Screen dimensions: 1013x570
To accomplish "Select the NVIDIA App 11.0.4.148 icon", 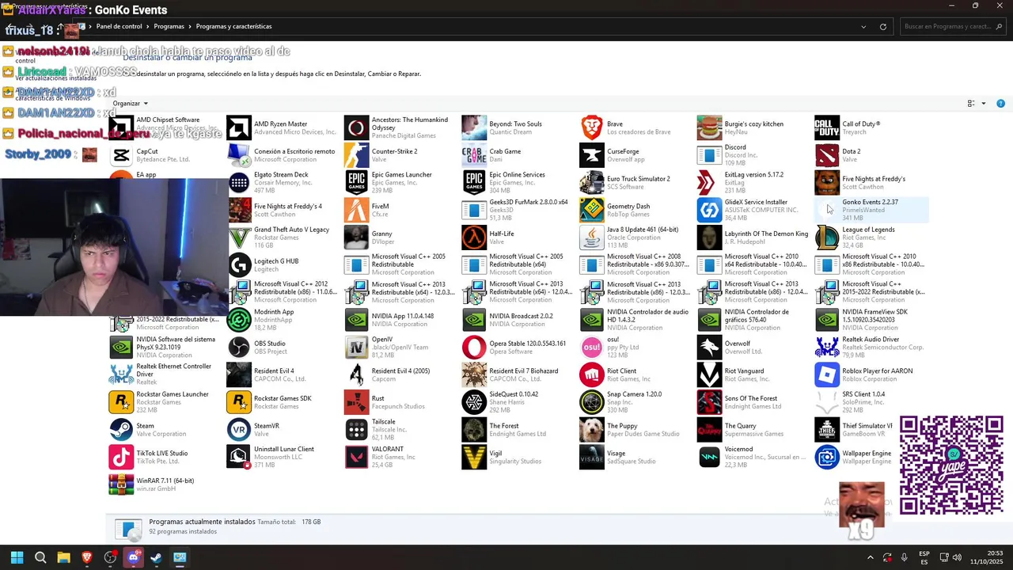I will pos(357,320).
